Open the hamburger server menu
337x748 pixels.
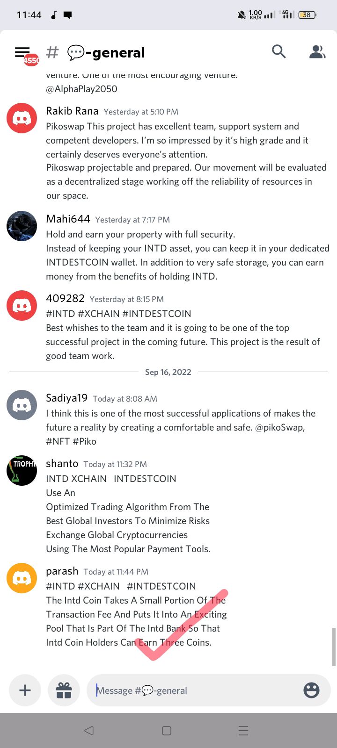click(22, 52)
